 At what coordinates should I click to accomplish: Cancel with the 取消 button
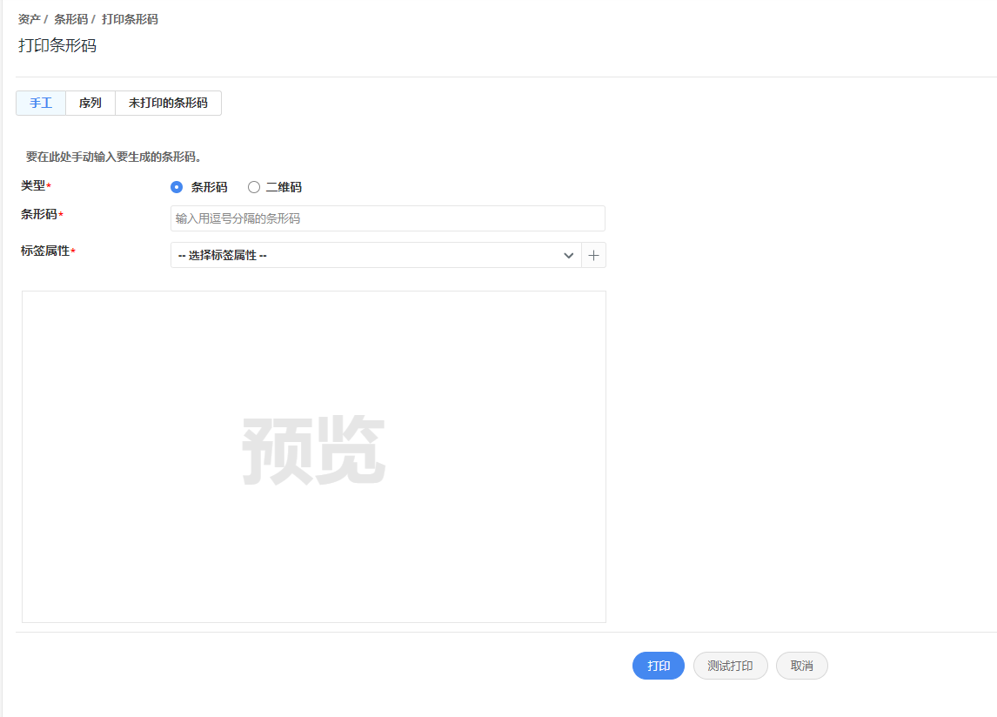pos(801,666)
